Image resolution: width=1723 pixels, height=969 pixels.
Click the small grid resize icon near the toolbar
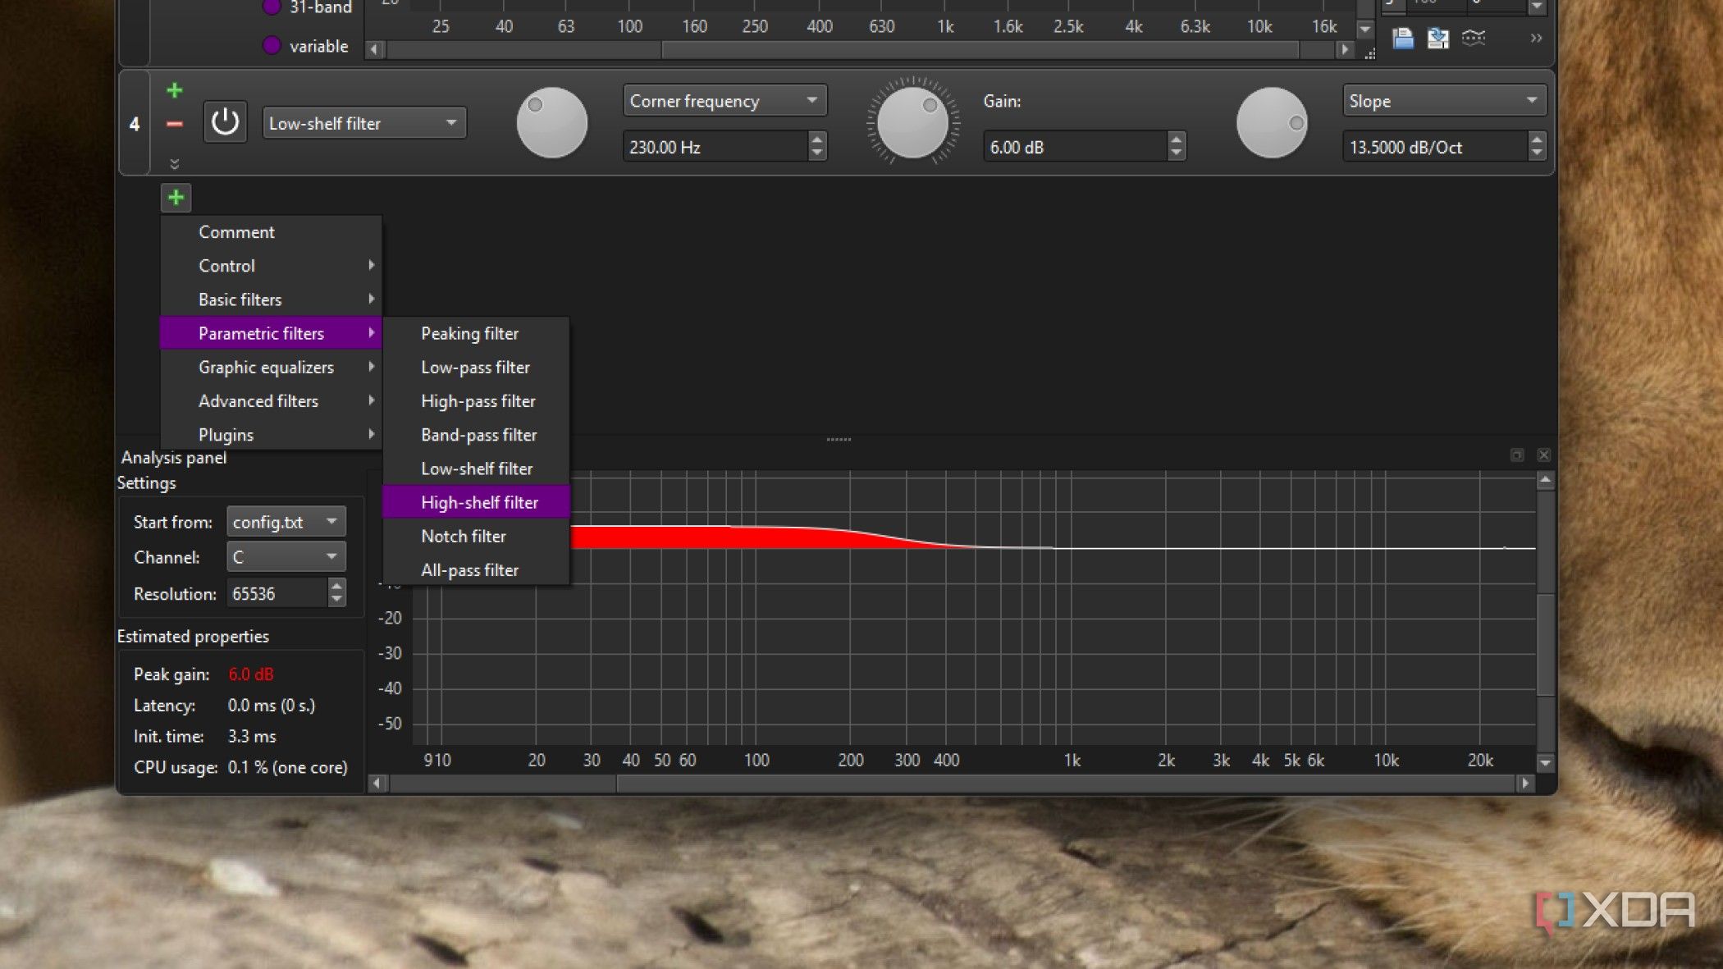[1371, 53]
